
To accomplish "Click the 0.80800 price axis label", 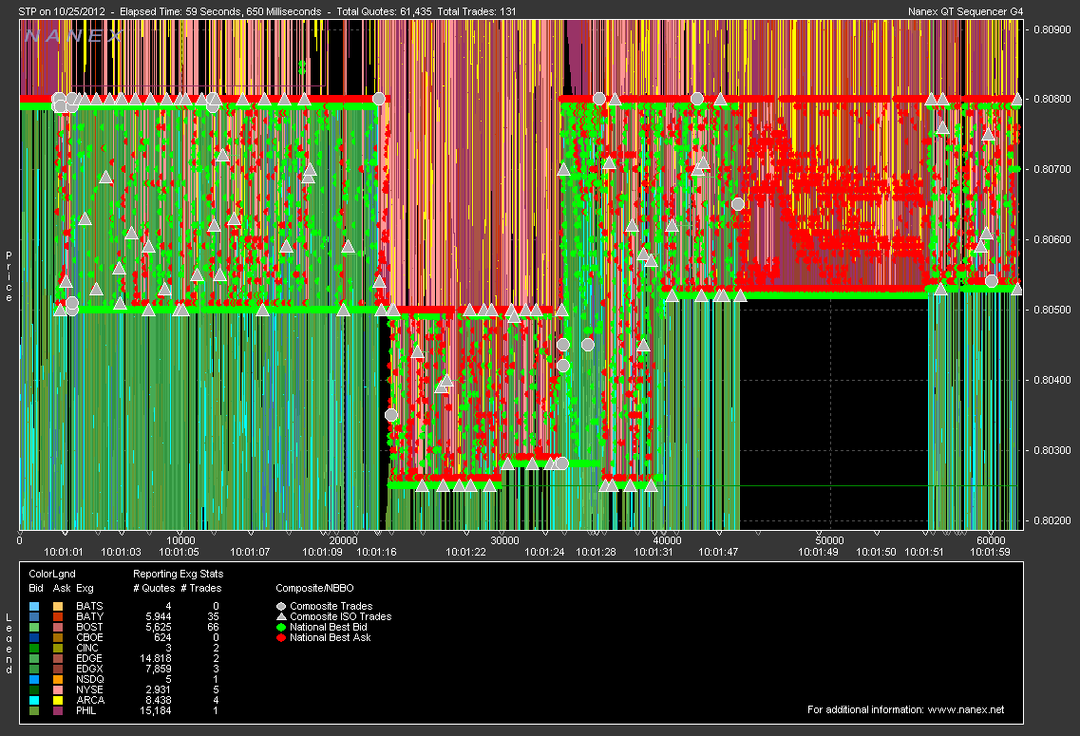I will (x=1052, y=99).
